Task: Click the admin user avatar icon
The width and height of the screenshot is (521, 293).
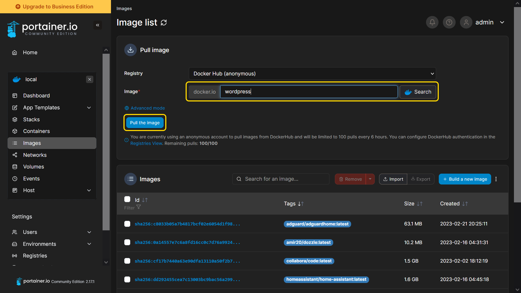Action: pyautogui.click(x=466, y=22)
